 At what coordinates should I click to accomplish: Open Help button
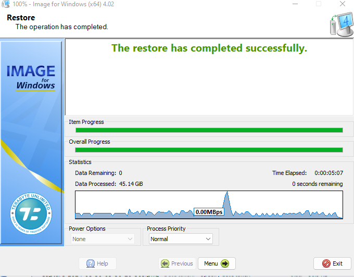(97, 263)
